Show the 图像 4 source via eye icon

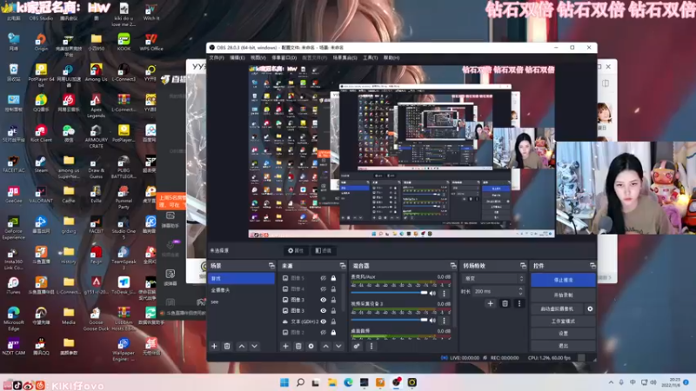[x=323, y=289]
